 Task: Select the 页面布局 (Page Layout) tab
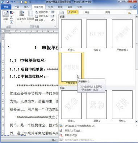38,7
